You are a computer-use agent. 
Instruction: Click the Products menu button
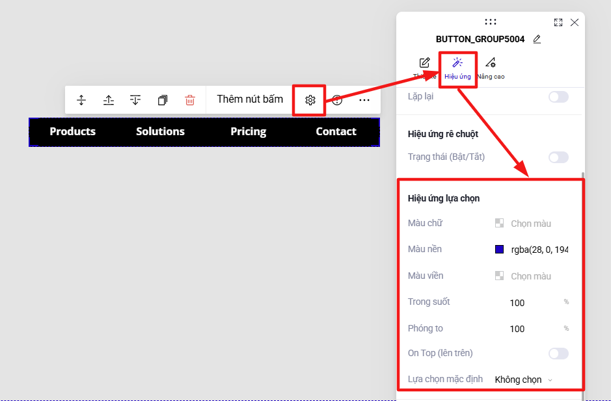pos(72,131)
